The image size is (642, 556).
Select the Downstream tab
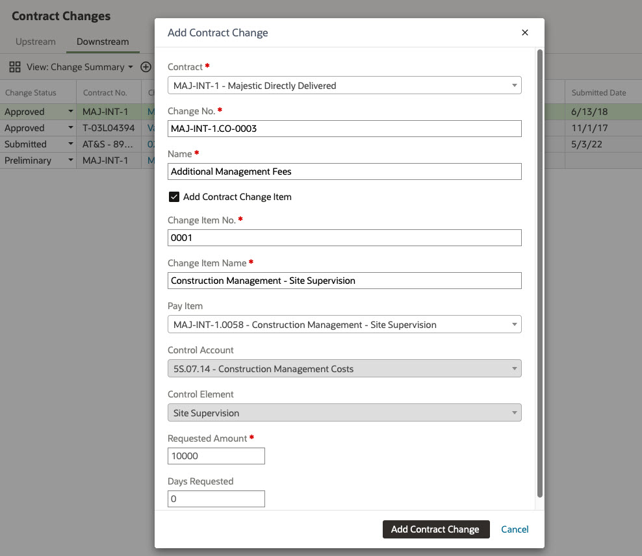coord(103,42)
